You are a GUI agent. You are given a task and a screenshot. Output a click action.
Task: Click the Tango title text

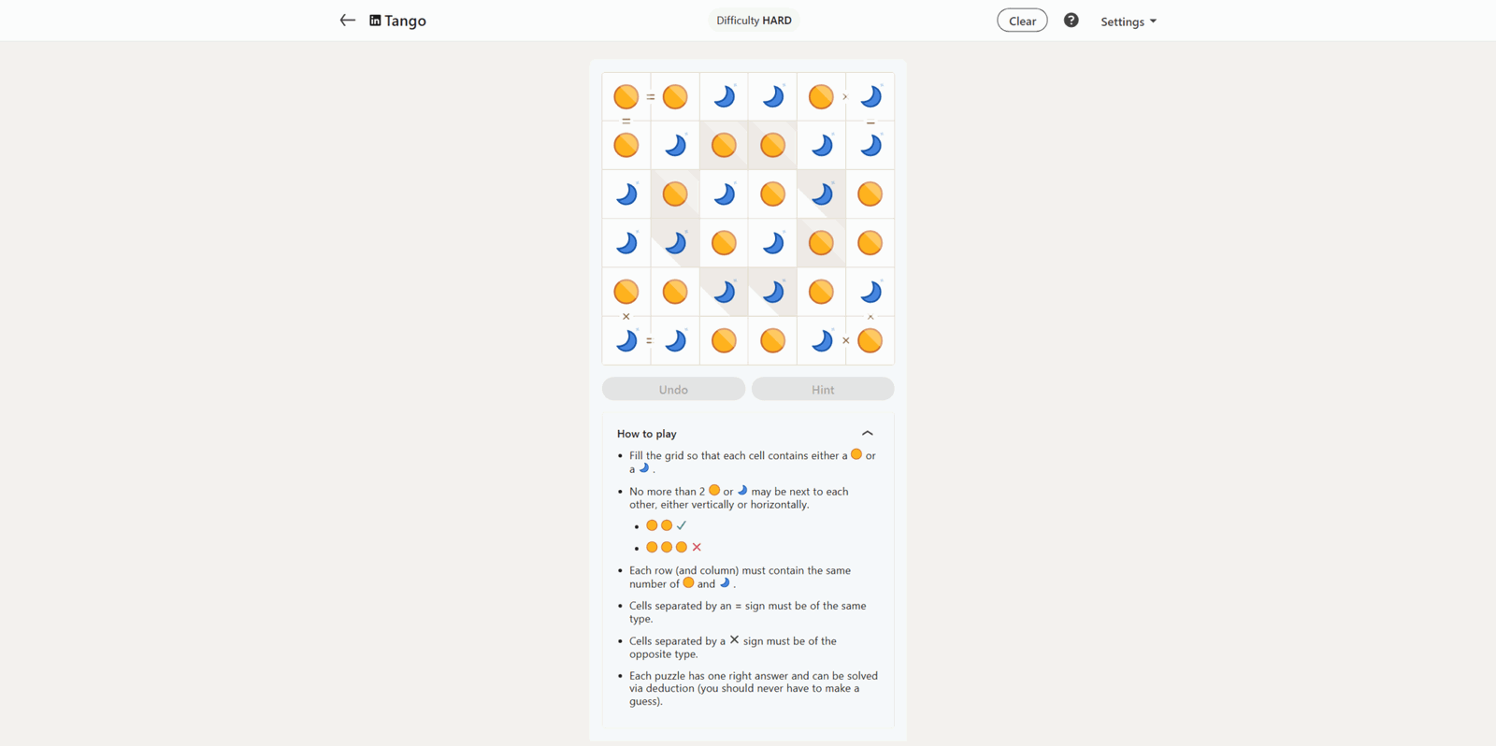[406, 21]
